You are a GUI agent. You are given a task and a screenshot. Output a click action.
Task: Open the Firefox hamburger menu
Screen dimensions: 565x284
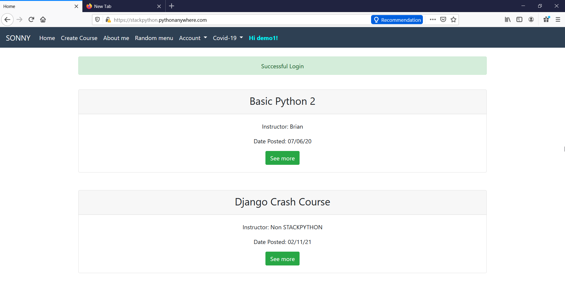[x=558, y=20]
